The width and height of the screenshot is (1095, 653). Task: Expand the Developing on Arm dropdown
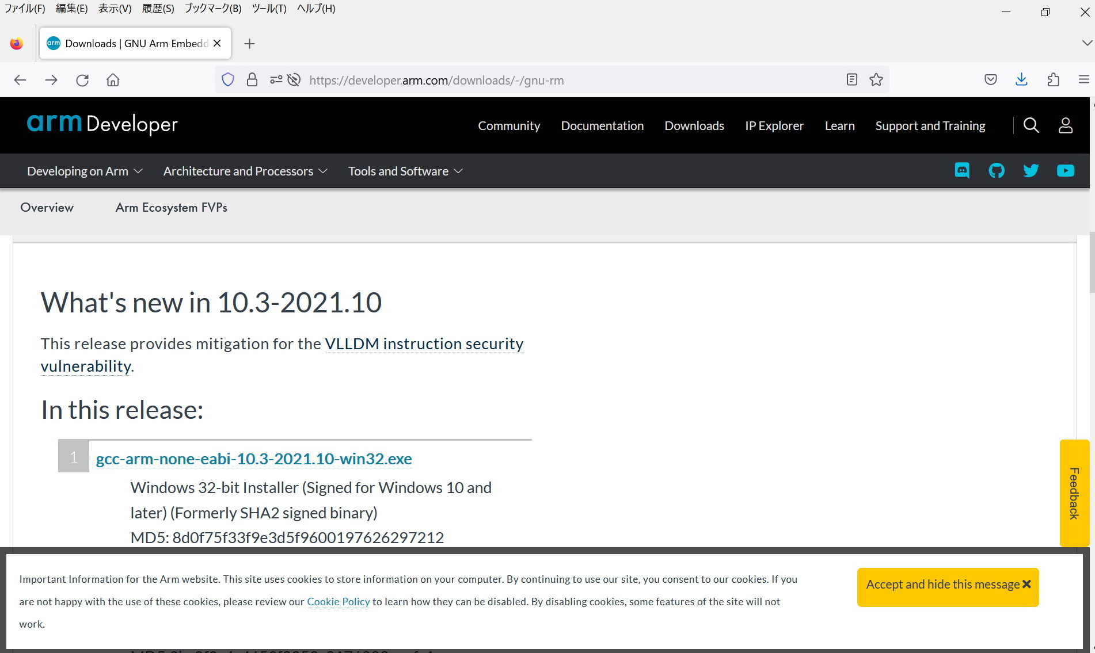[x=85, y=171]
